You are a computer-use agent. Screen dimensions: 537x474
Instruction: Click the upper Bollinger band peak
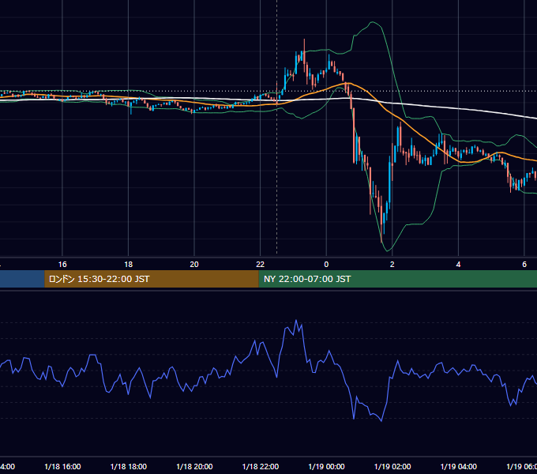372,22
